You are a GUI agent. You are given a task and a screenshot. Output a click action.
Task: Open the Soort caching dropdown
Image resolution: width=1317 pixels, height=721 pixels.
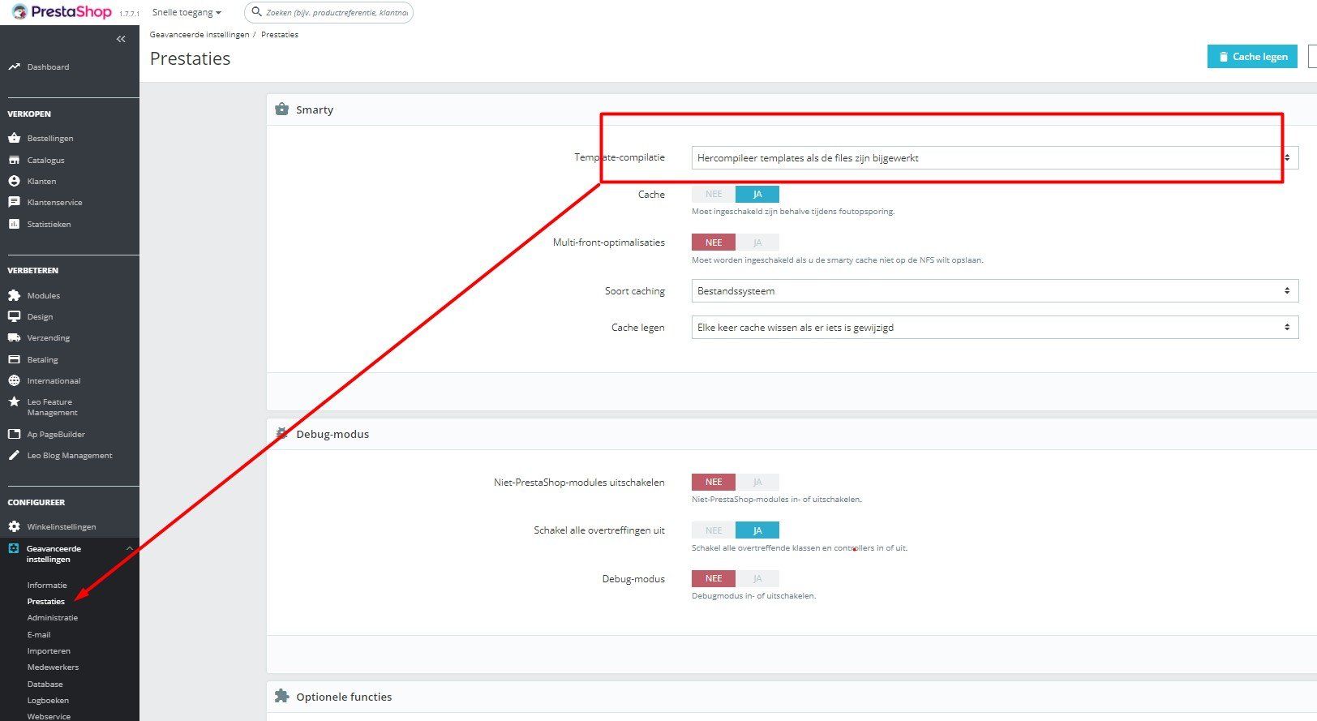[x=995, y=290]
